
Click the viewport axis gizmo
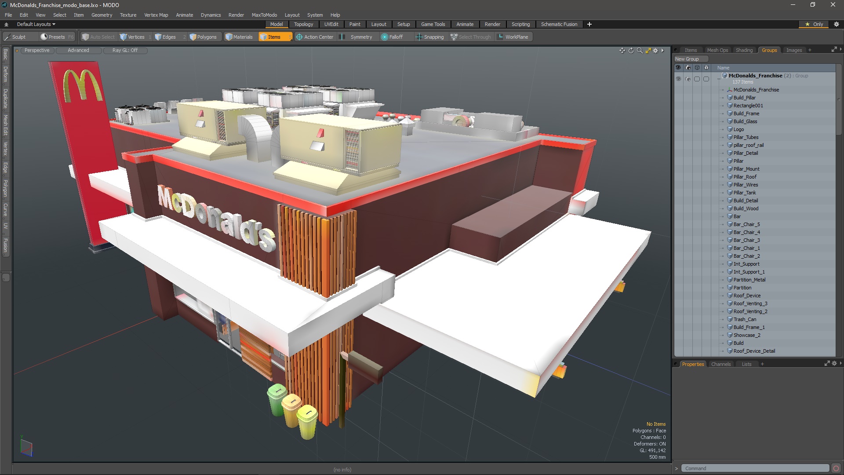26,446
